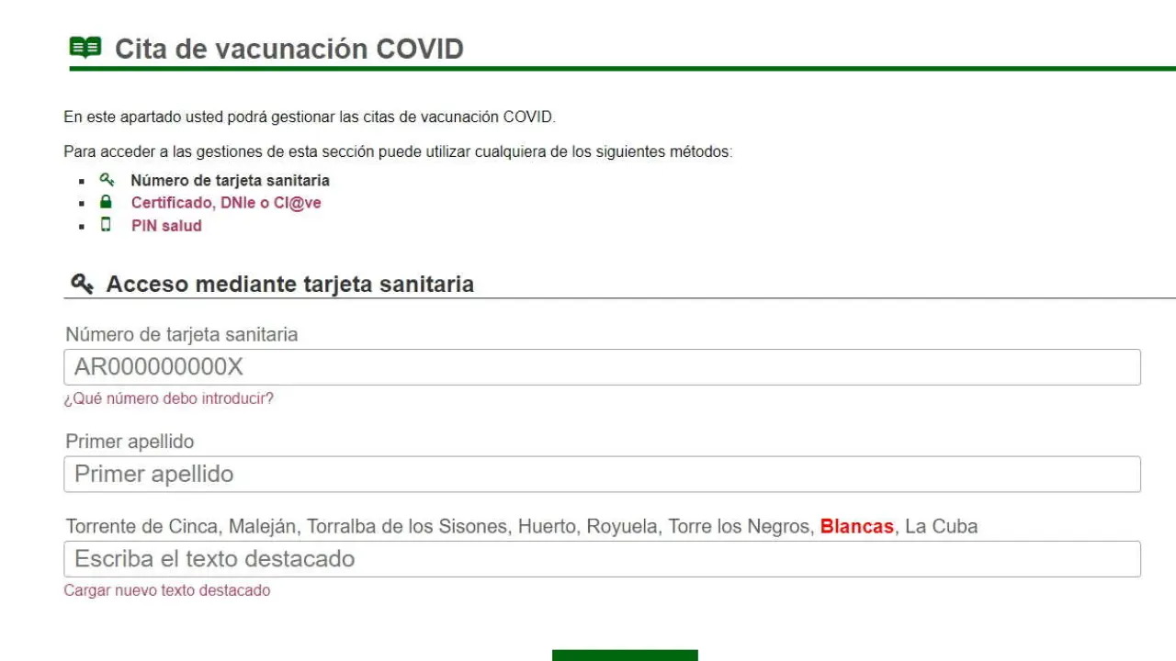Focus the health card number field AR000000000X

(x=602, y=367)
